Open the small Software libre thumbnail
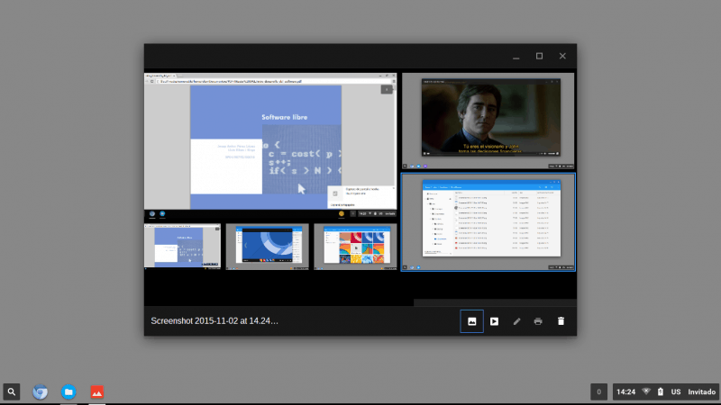The image size is (721, 405). click(183, 247)
